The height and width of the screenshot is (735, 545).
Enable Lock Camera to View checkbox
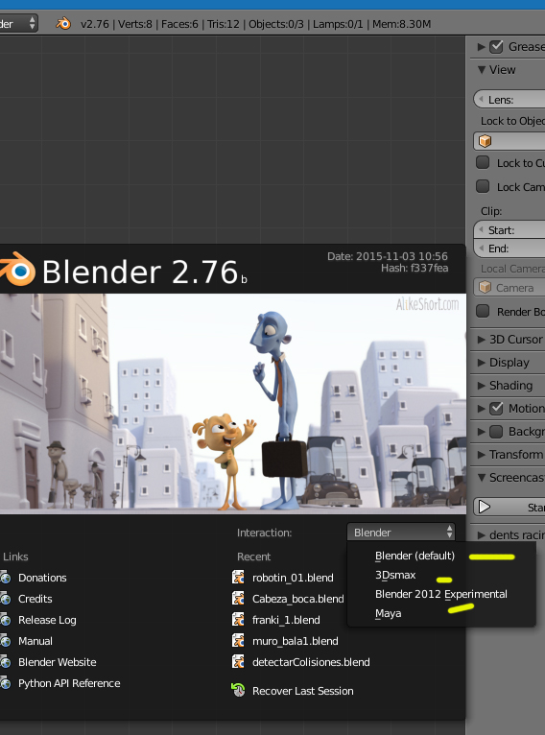click(x=483, y=186)
